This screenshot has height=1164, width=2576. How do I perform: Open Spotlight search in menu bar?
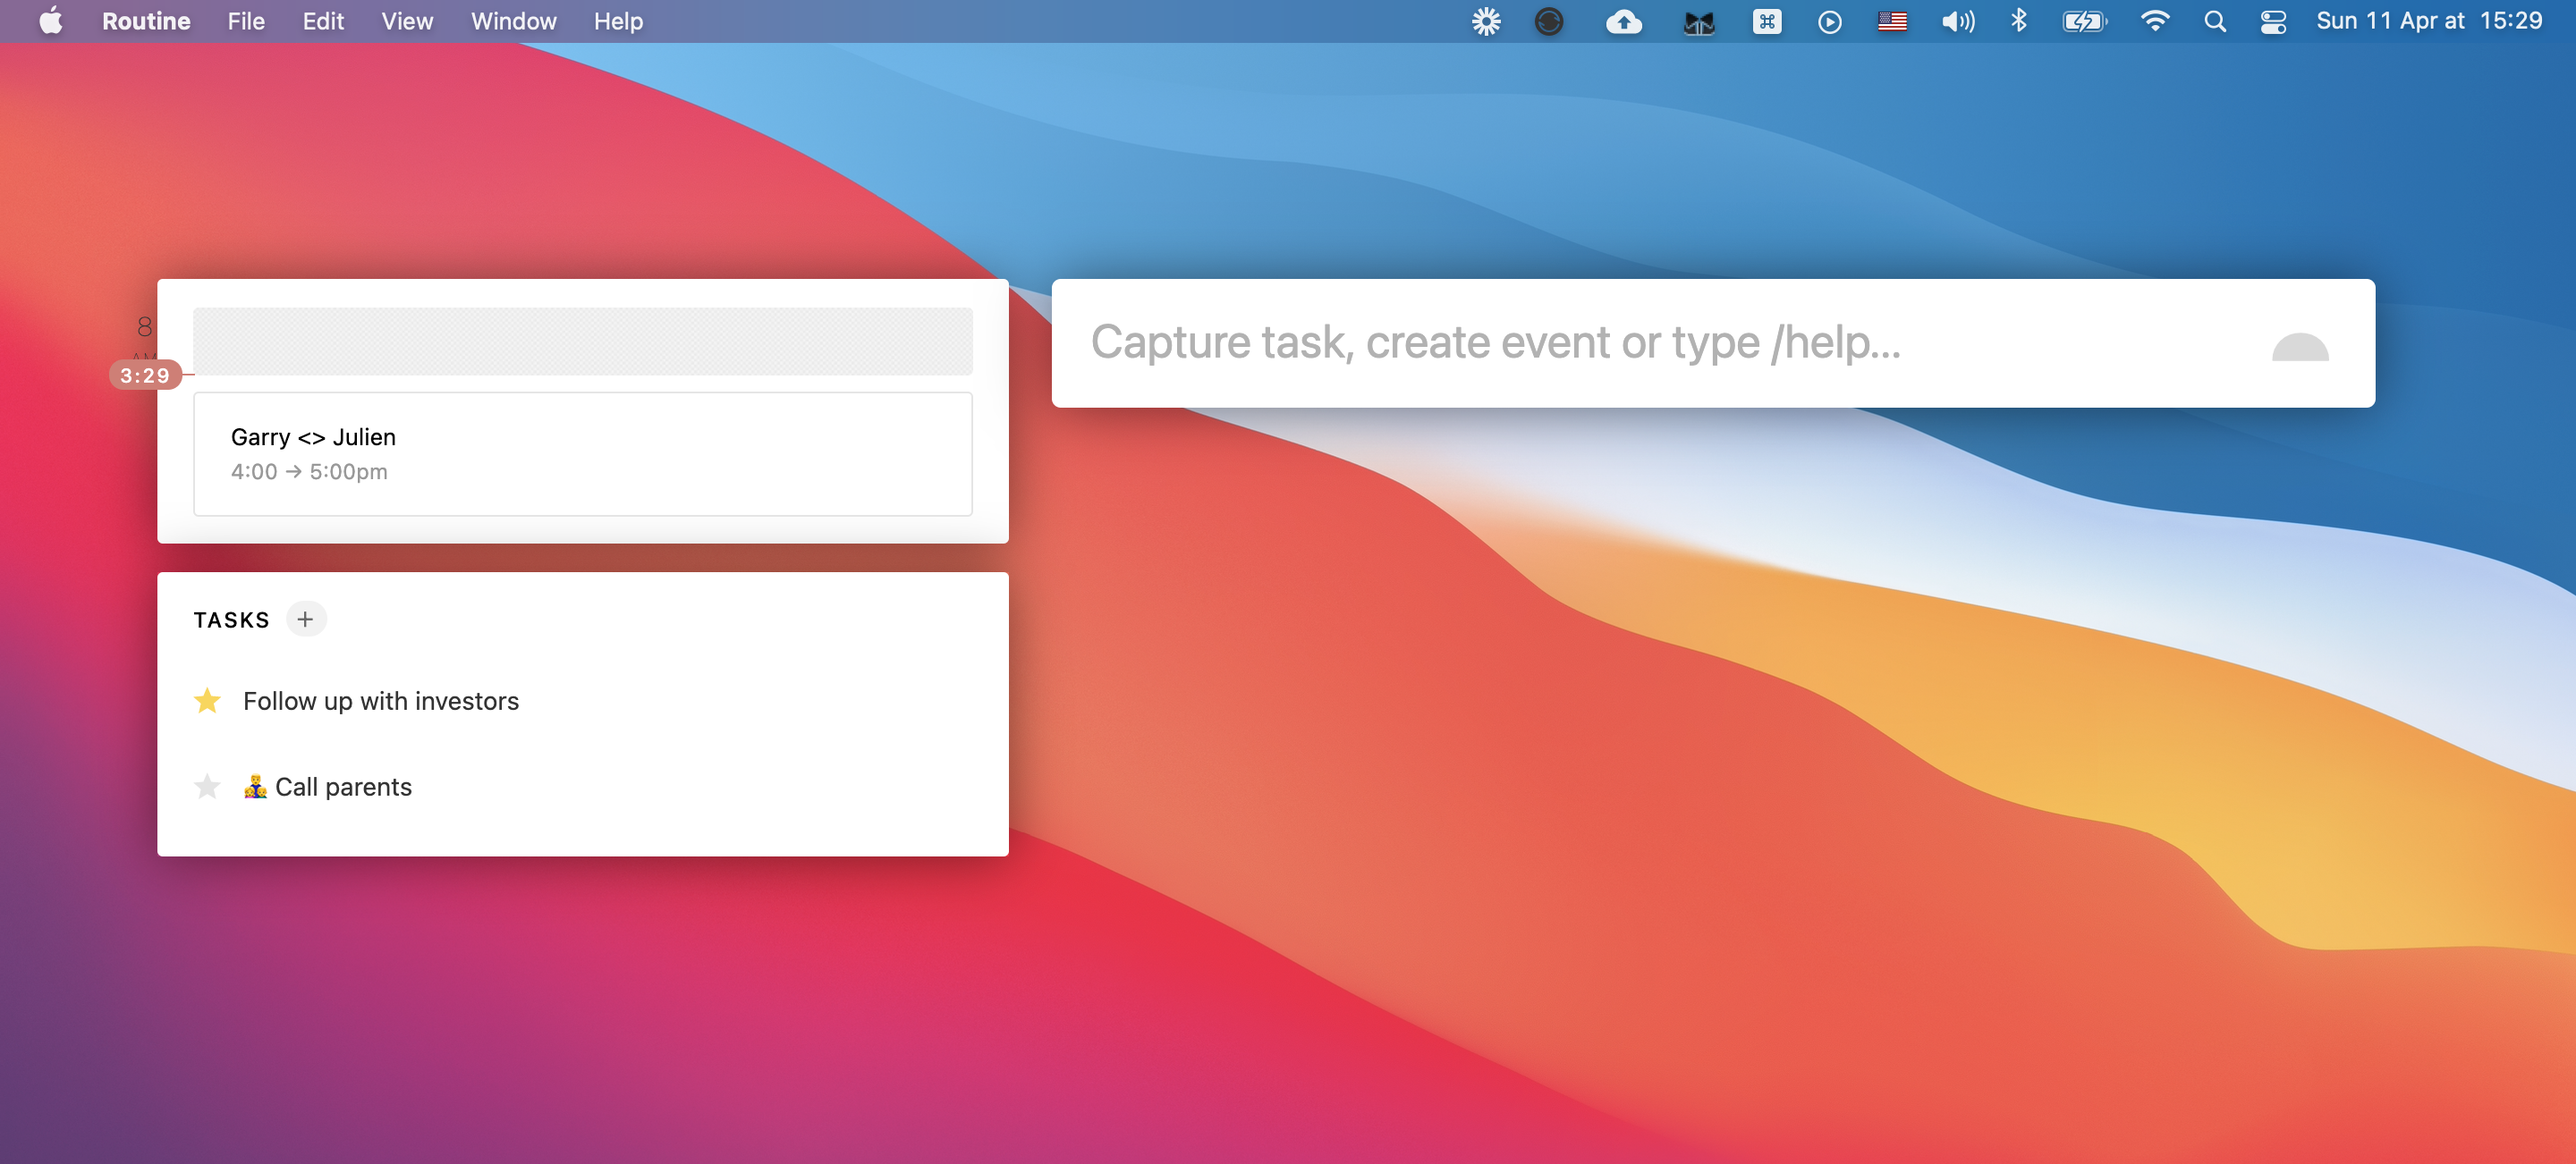click(2214, 21)
